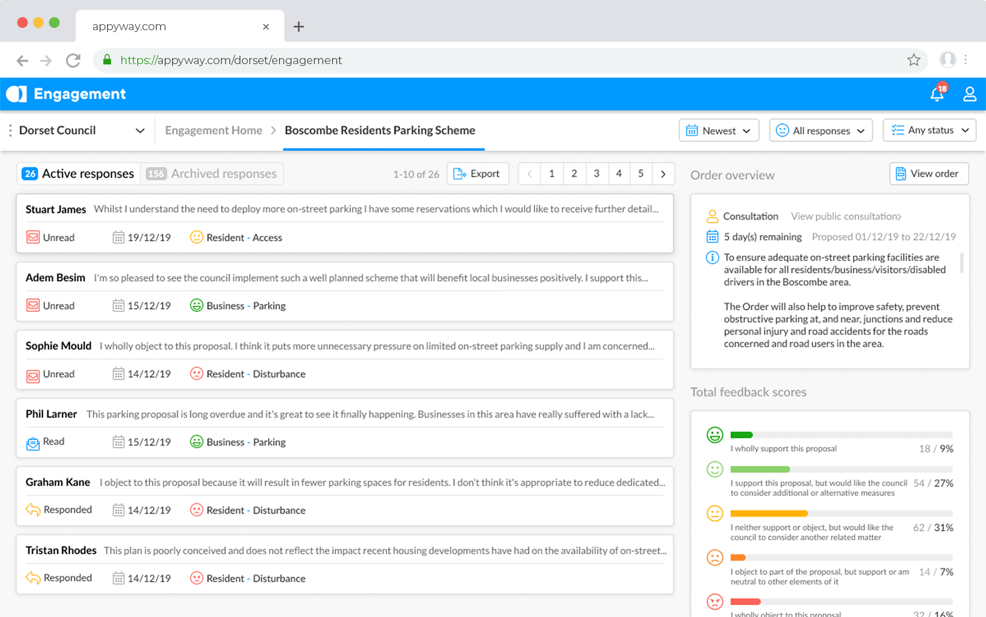The height and width of the screenshot is (617, 986).
Task: Click the order overview info icon
Action: (712, 257)
